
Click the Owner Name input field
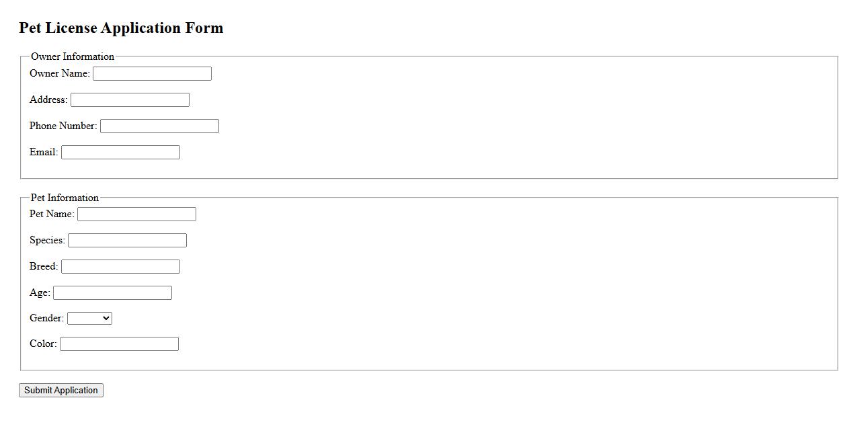[152, 74]
